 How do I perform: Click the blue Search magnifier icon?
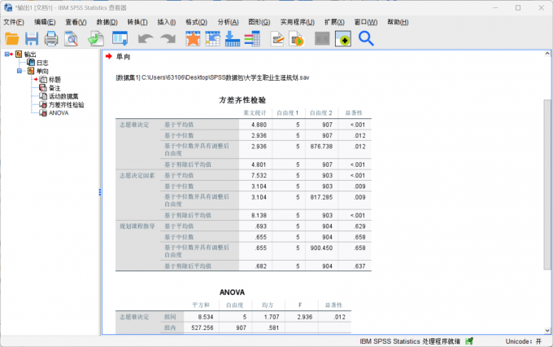coord(366,38)
